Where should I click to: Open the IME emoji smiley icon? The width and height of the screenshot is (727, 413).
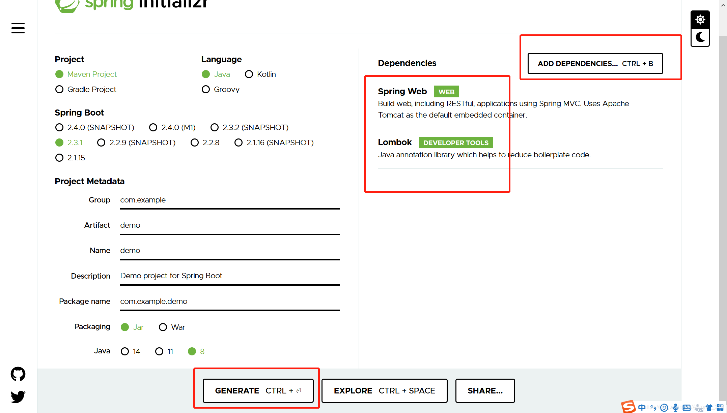coord(664,408)
